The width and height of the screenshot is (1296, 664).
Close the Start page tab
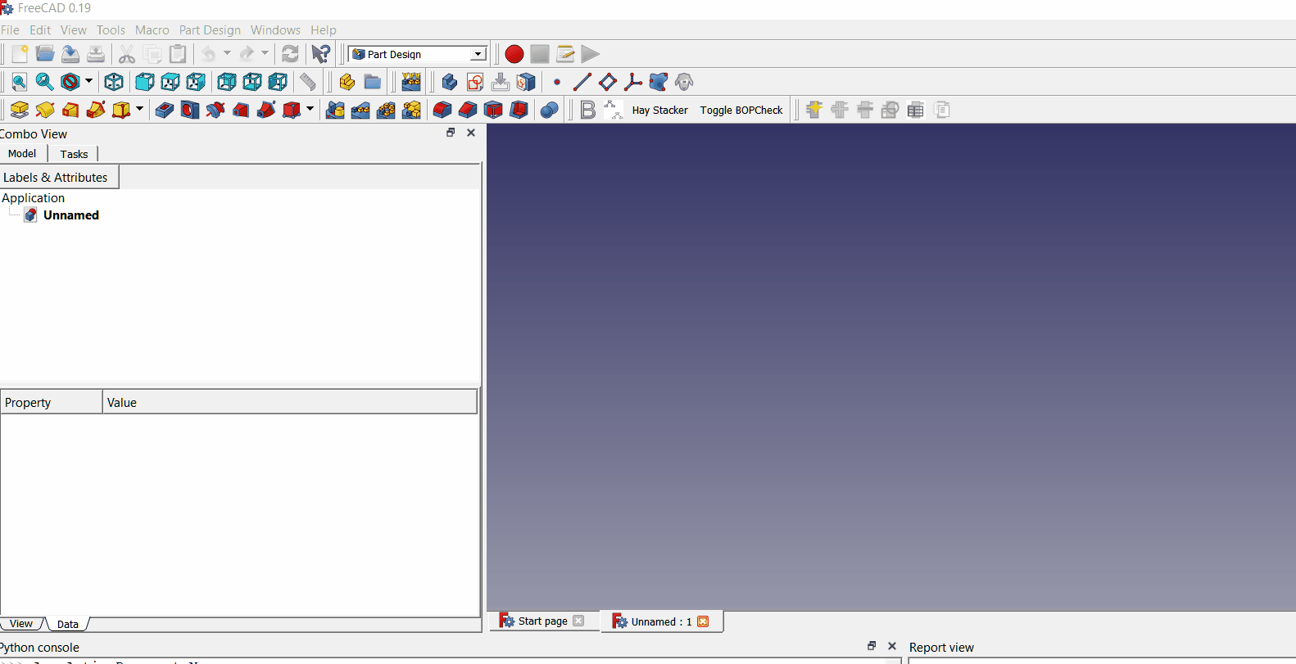(x=578, y=621)
